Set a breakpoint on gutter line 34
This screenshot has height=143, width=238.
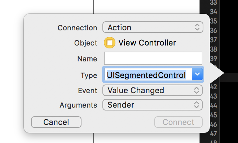pos(213,12)
